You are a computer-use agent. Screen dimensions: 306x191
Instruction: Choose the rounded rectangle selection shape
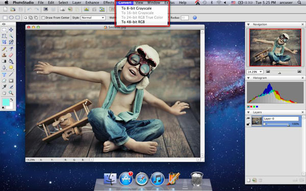point(17,18)
